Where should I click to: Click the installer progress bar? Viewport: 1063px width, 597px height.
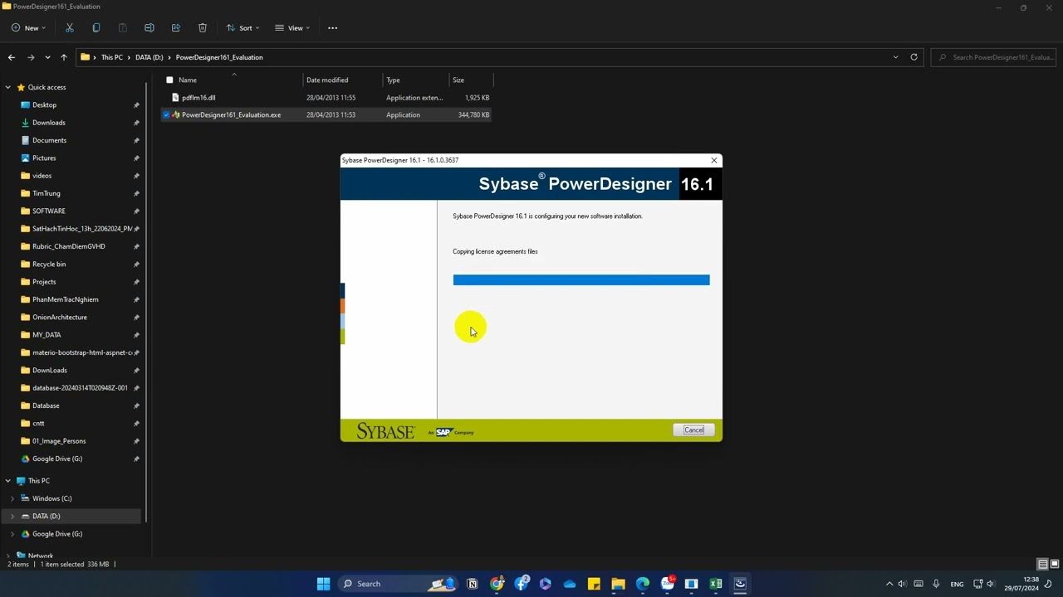pyautogui.click(x=581, y=280)
